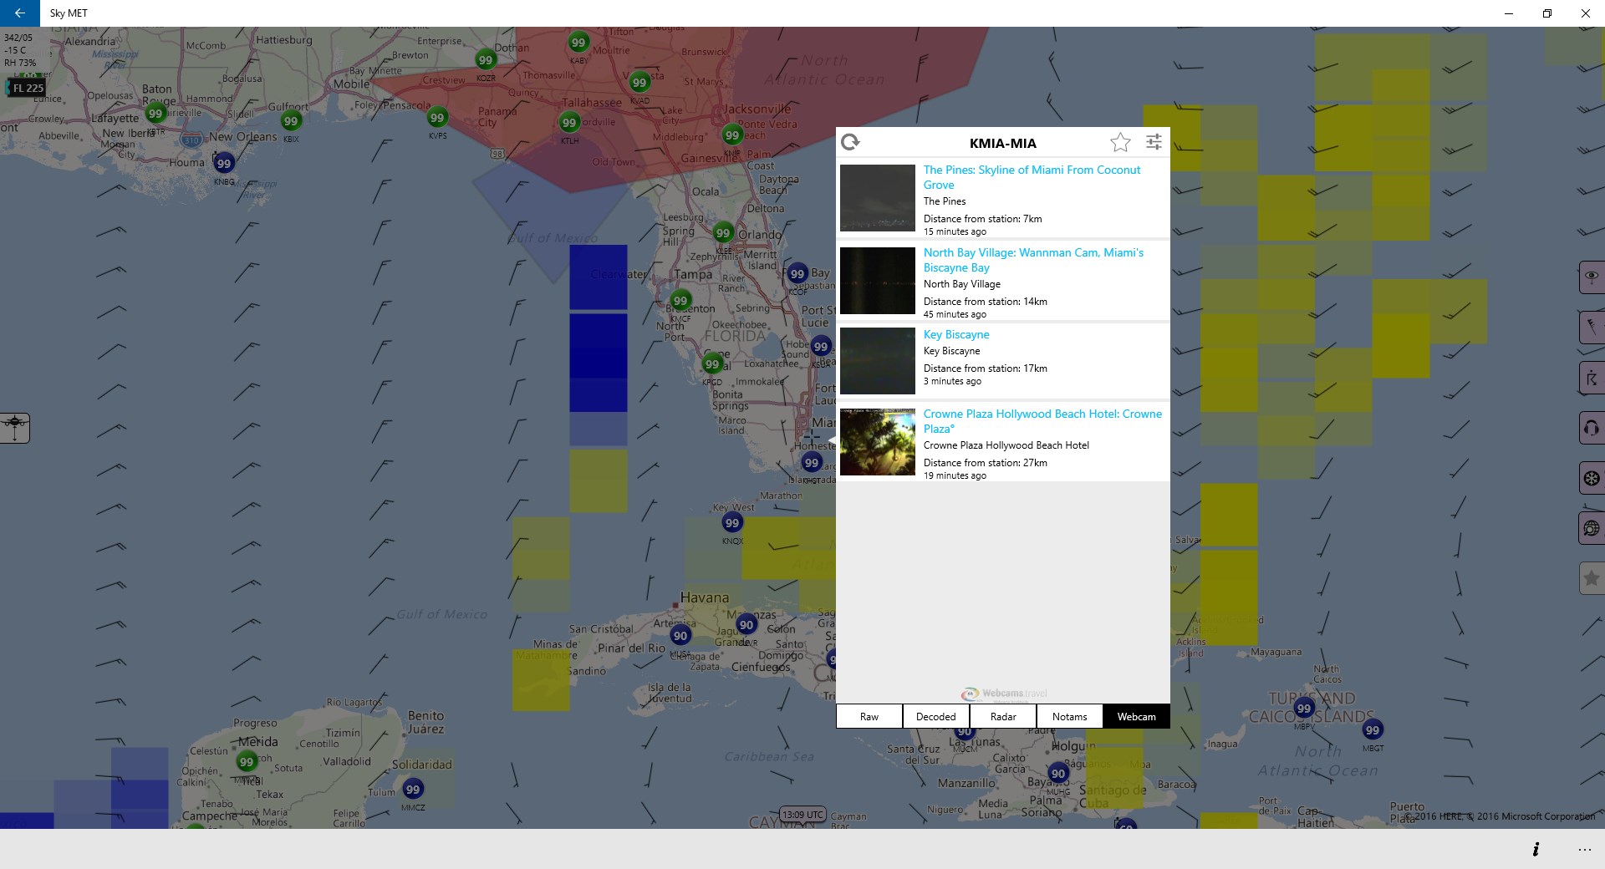1605x869 pixels.
Task: Click the '3 minutes ago' timestamp
Action: point(953,381)
